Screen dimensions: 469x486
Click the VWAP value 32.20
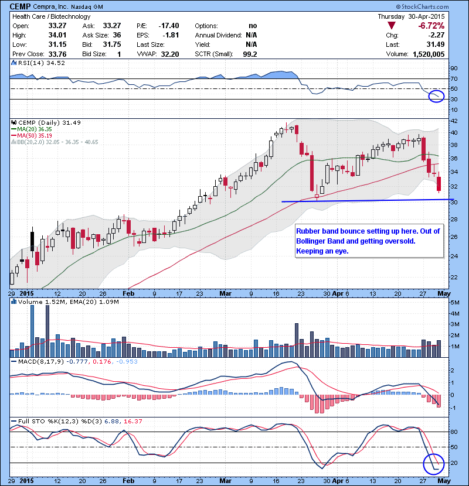170,54
